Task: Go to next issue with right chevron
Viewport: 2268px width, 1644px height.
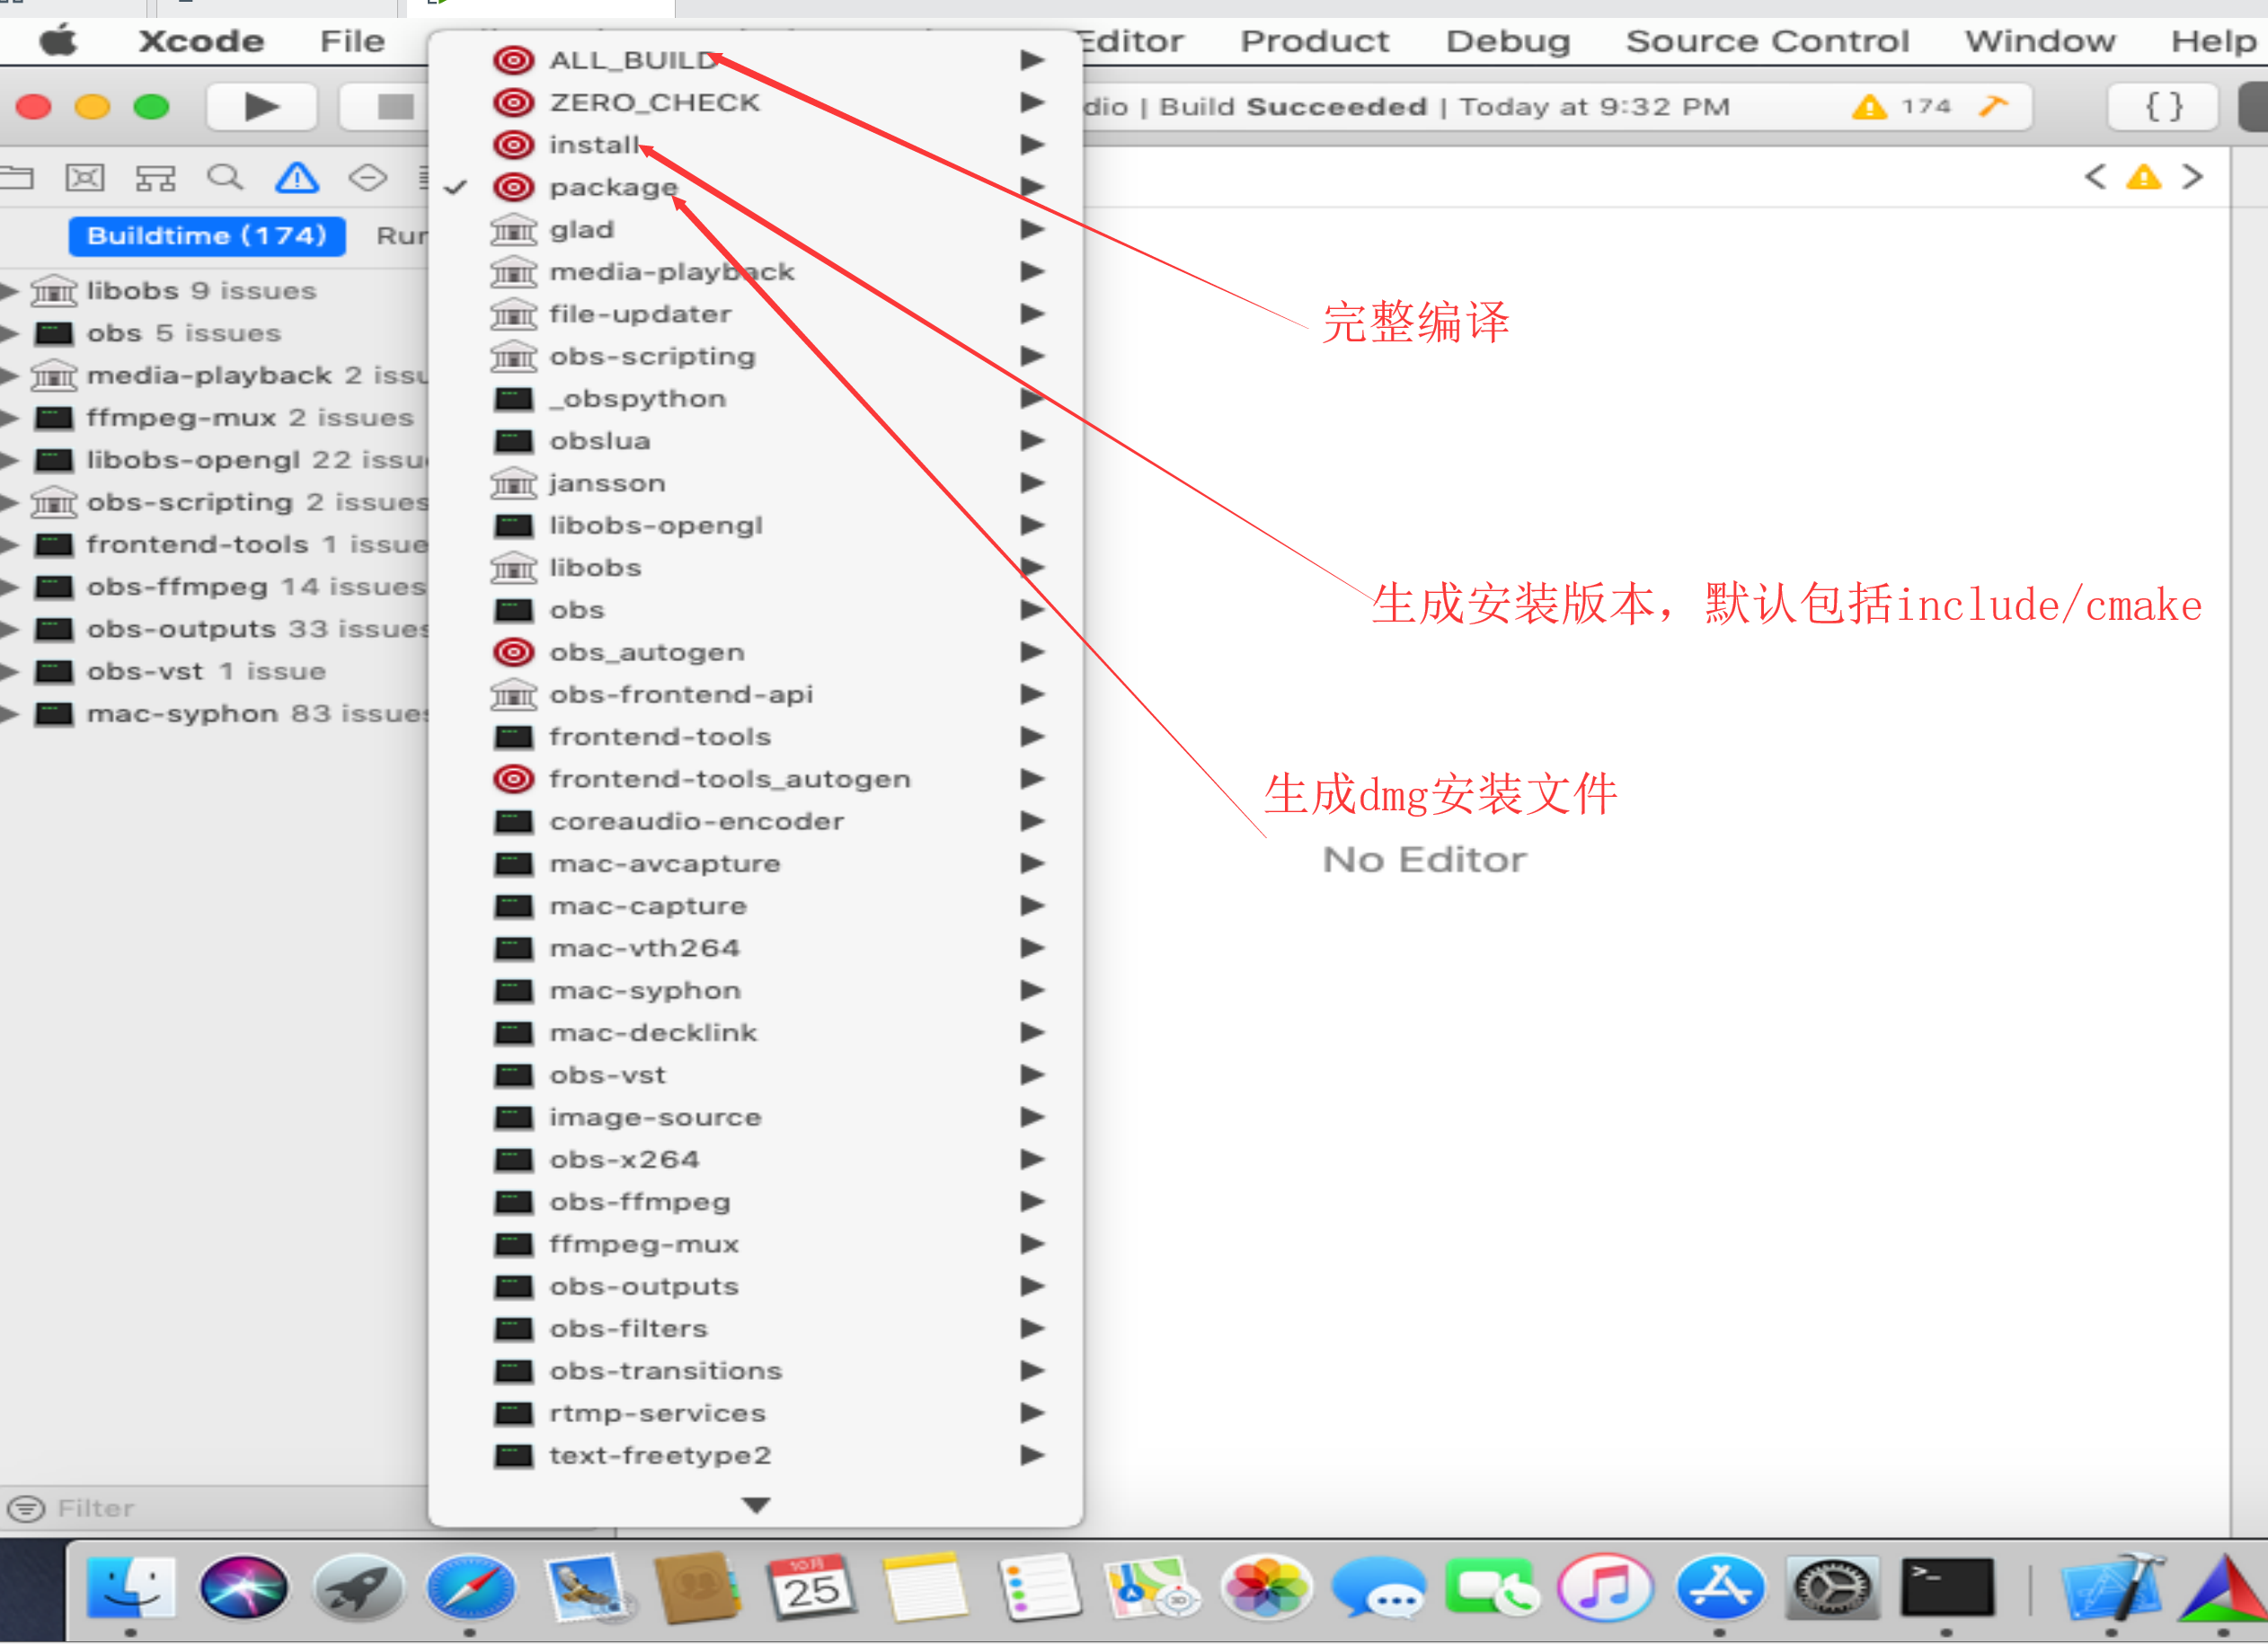Action: pyautogui.click(x=2192, y=177)
